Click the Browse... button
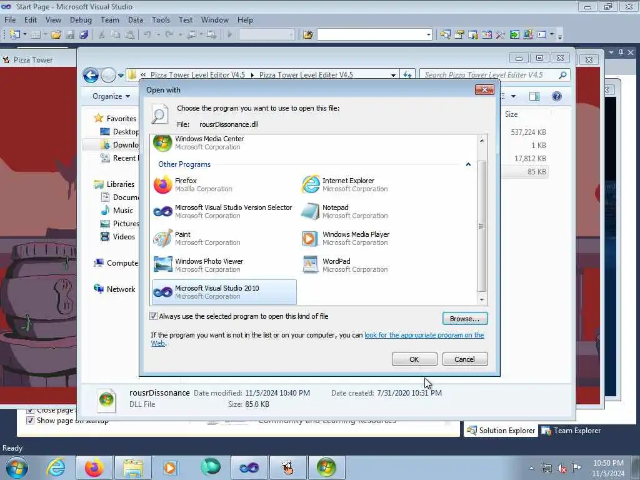The image size is (640, 480). (x=465, y=318)
